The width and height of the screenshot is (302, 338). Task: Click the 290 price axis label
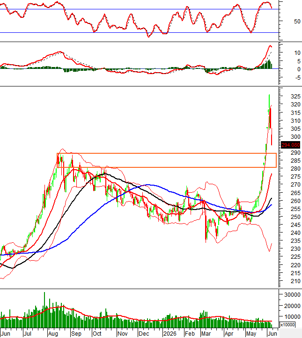pyautogui.click(x=295, y=153)
